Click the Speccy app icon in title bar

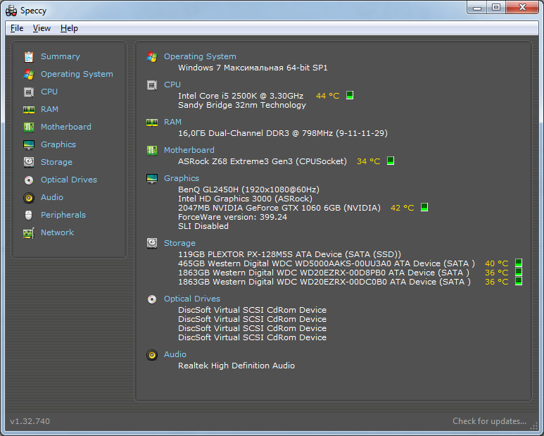(11, 11)
